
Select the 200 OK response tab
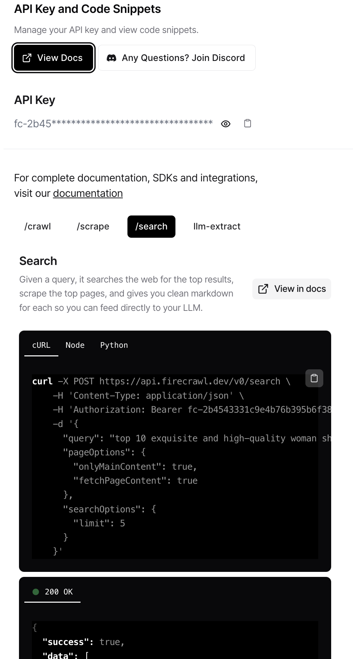[x=52, y=592]
